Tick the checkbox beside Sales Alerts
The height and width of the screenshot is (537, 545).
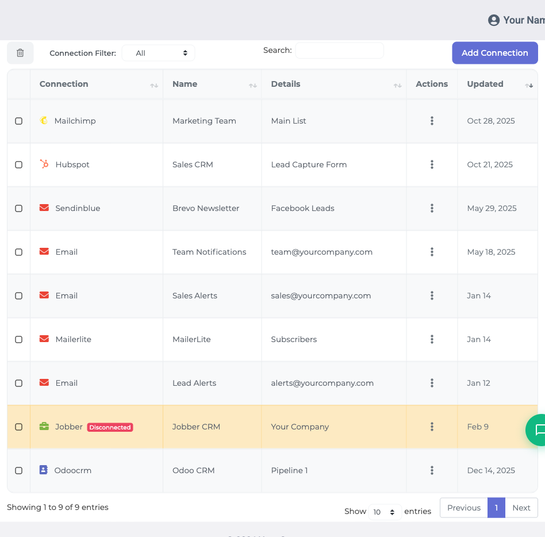coord(18,296)
